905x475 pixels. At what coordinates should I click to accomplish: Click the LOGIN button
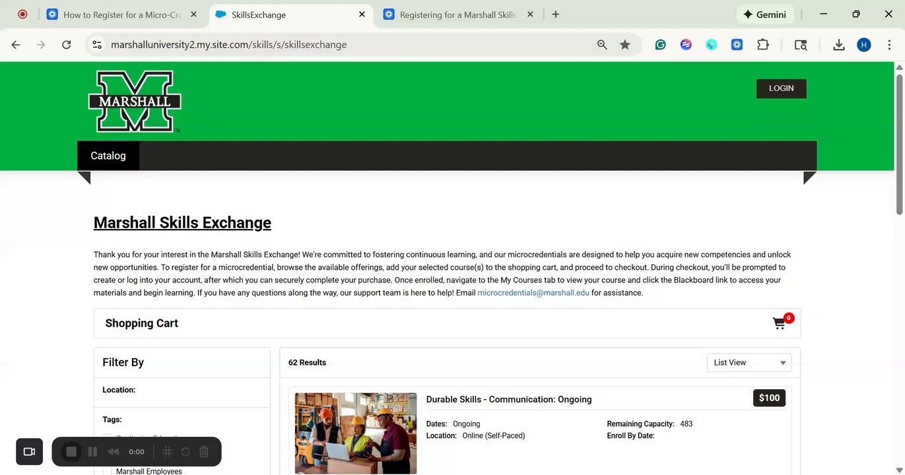(781, 88)
